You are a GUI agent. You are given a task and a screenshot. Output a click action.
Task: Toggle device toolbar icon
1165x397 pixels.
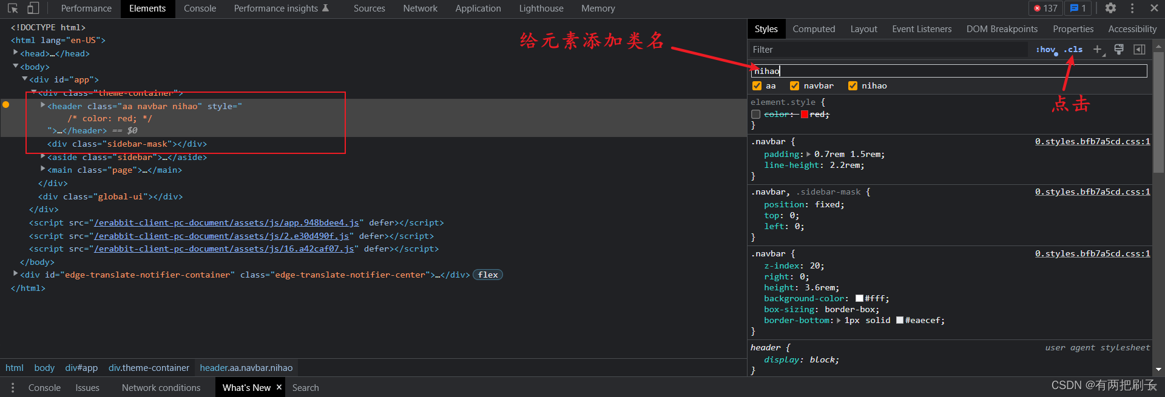(33, 8)
